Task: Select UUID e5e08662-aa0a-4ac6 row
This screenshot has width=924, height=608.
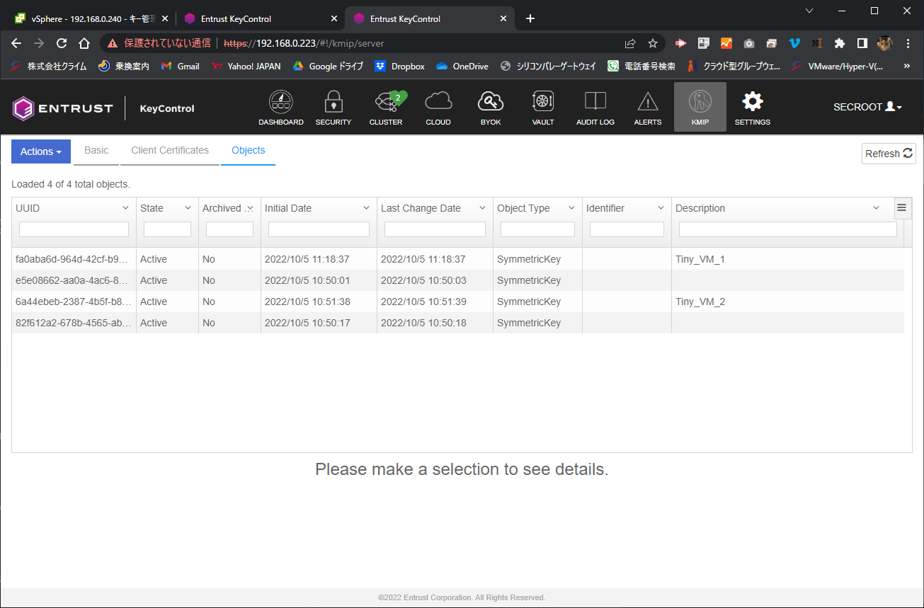Action: [457, 280]
